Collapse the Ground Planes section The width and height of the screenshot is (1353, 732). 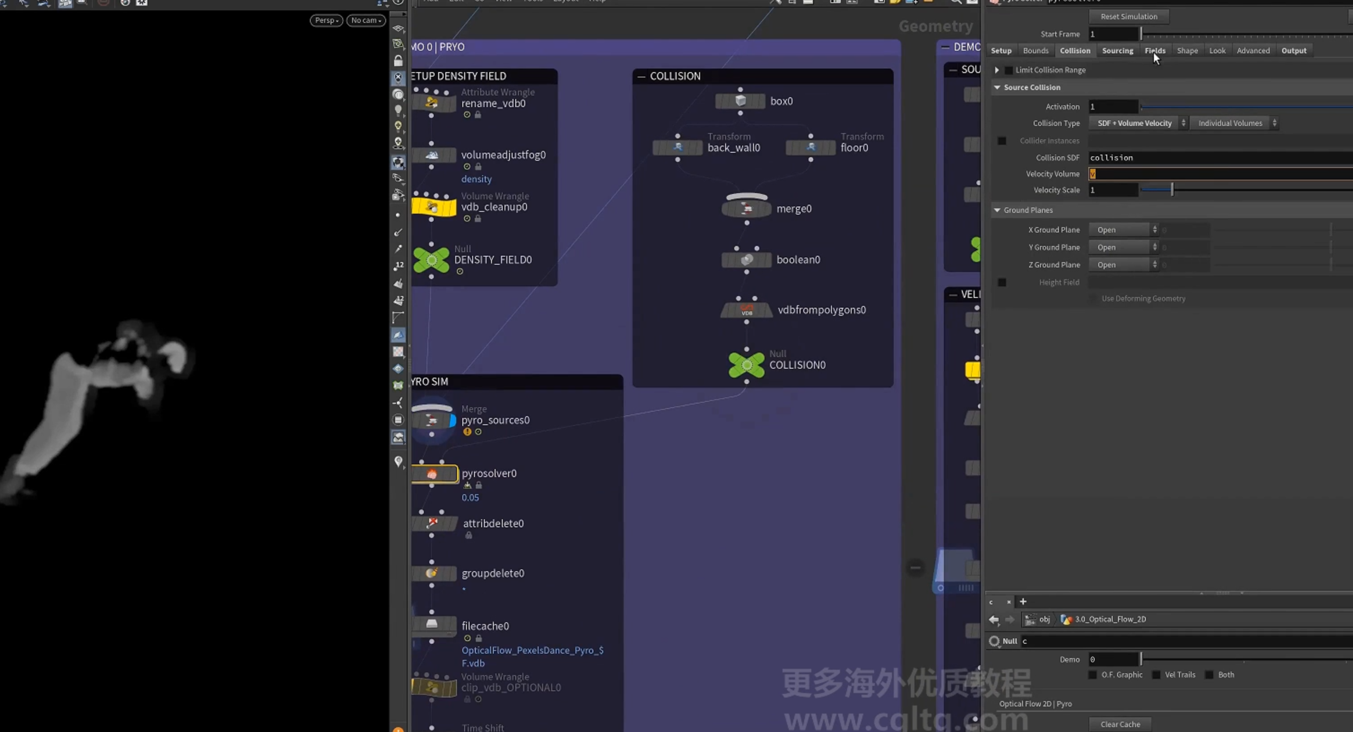pos(997,210)
